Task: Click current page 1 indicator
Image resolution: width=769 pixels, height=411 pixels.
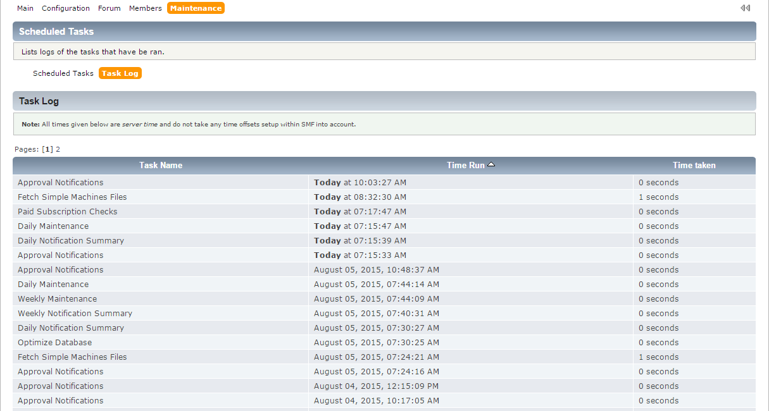Action: pyautogui.click(x=47, y=149)
